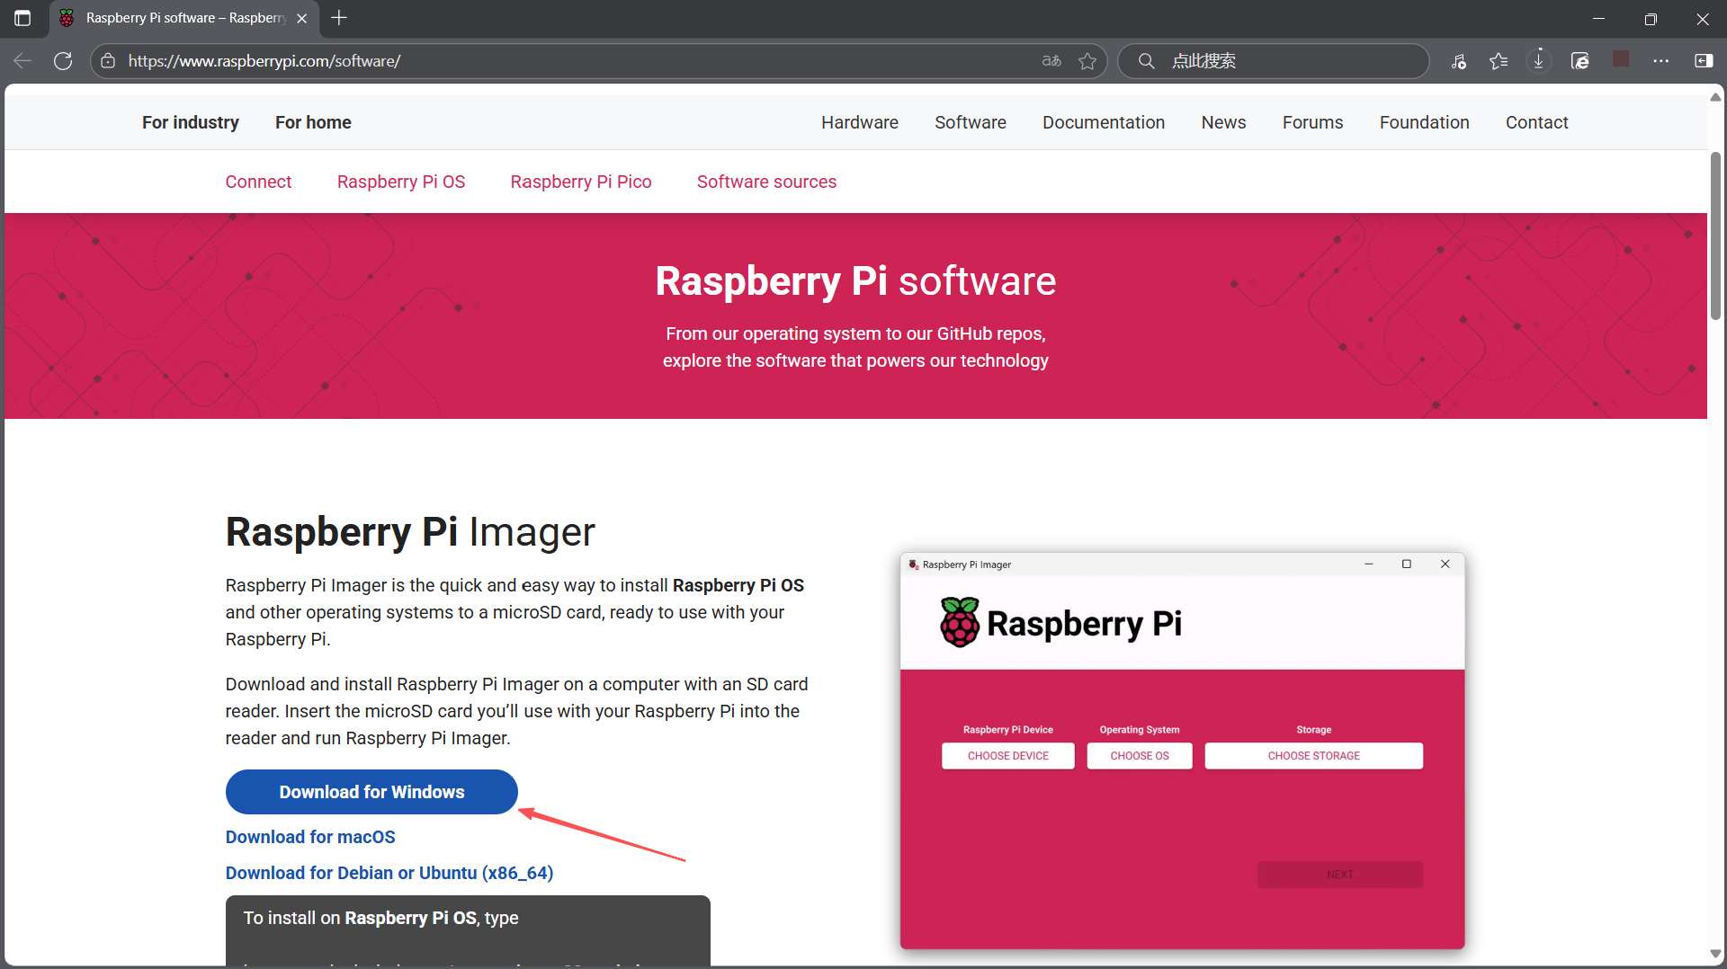1727x969 pixels.
Task: Click CHOOSE OS in Imager preview
Action: coord(1140,756)
